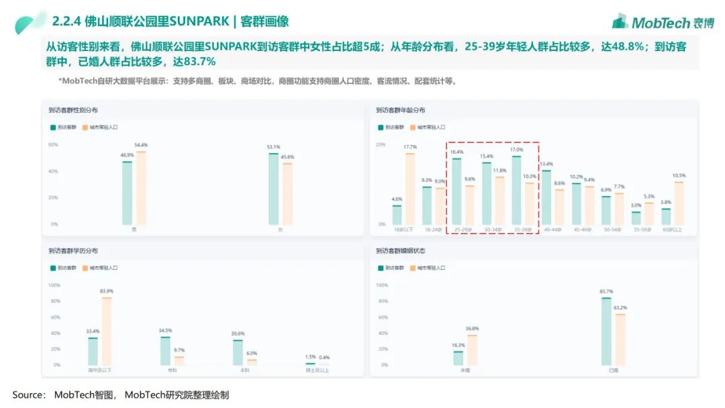725x408 pixels.
Task: Click the chart title 到访客群婚姻状态
Action: 400,251
